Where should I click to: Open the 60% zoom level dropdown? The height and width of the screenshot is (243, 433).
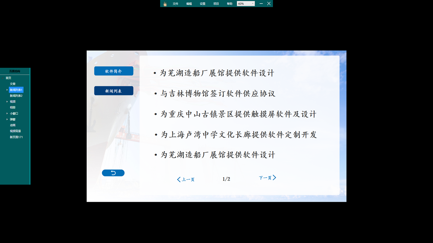pyautogui.click(x=246, y=3)
